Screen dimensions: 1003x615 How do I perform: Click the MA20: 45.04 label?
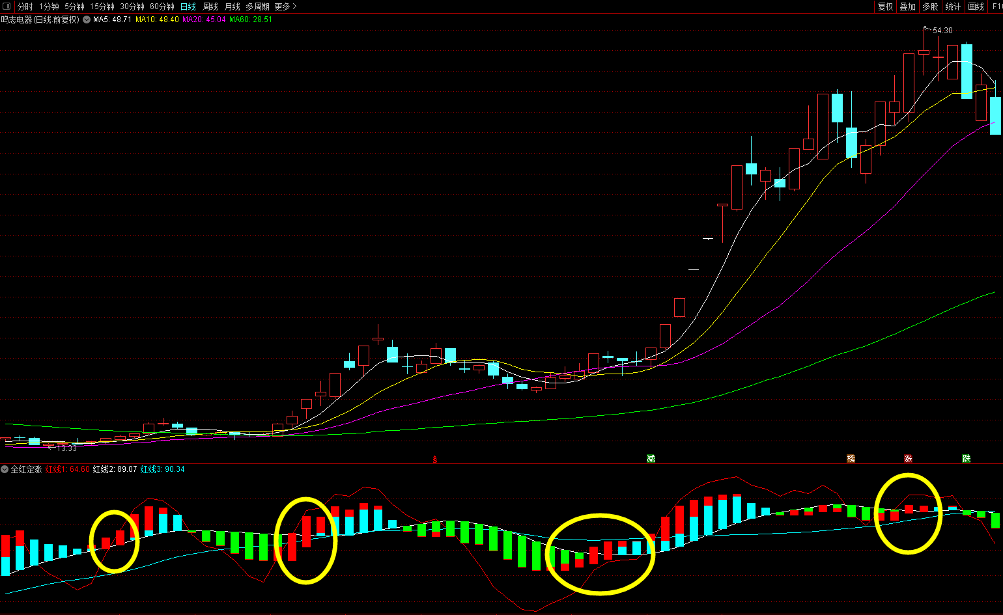coord(204,20)
